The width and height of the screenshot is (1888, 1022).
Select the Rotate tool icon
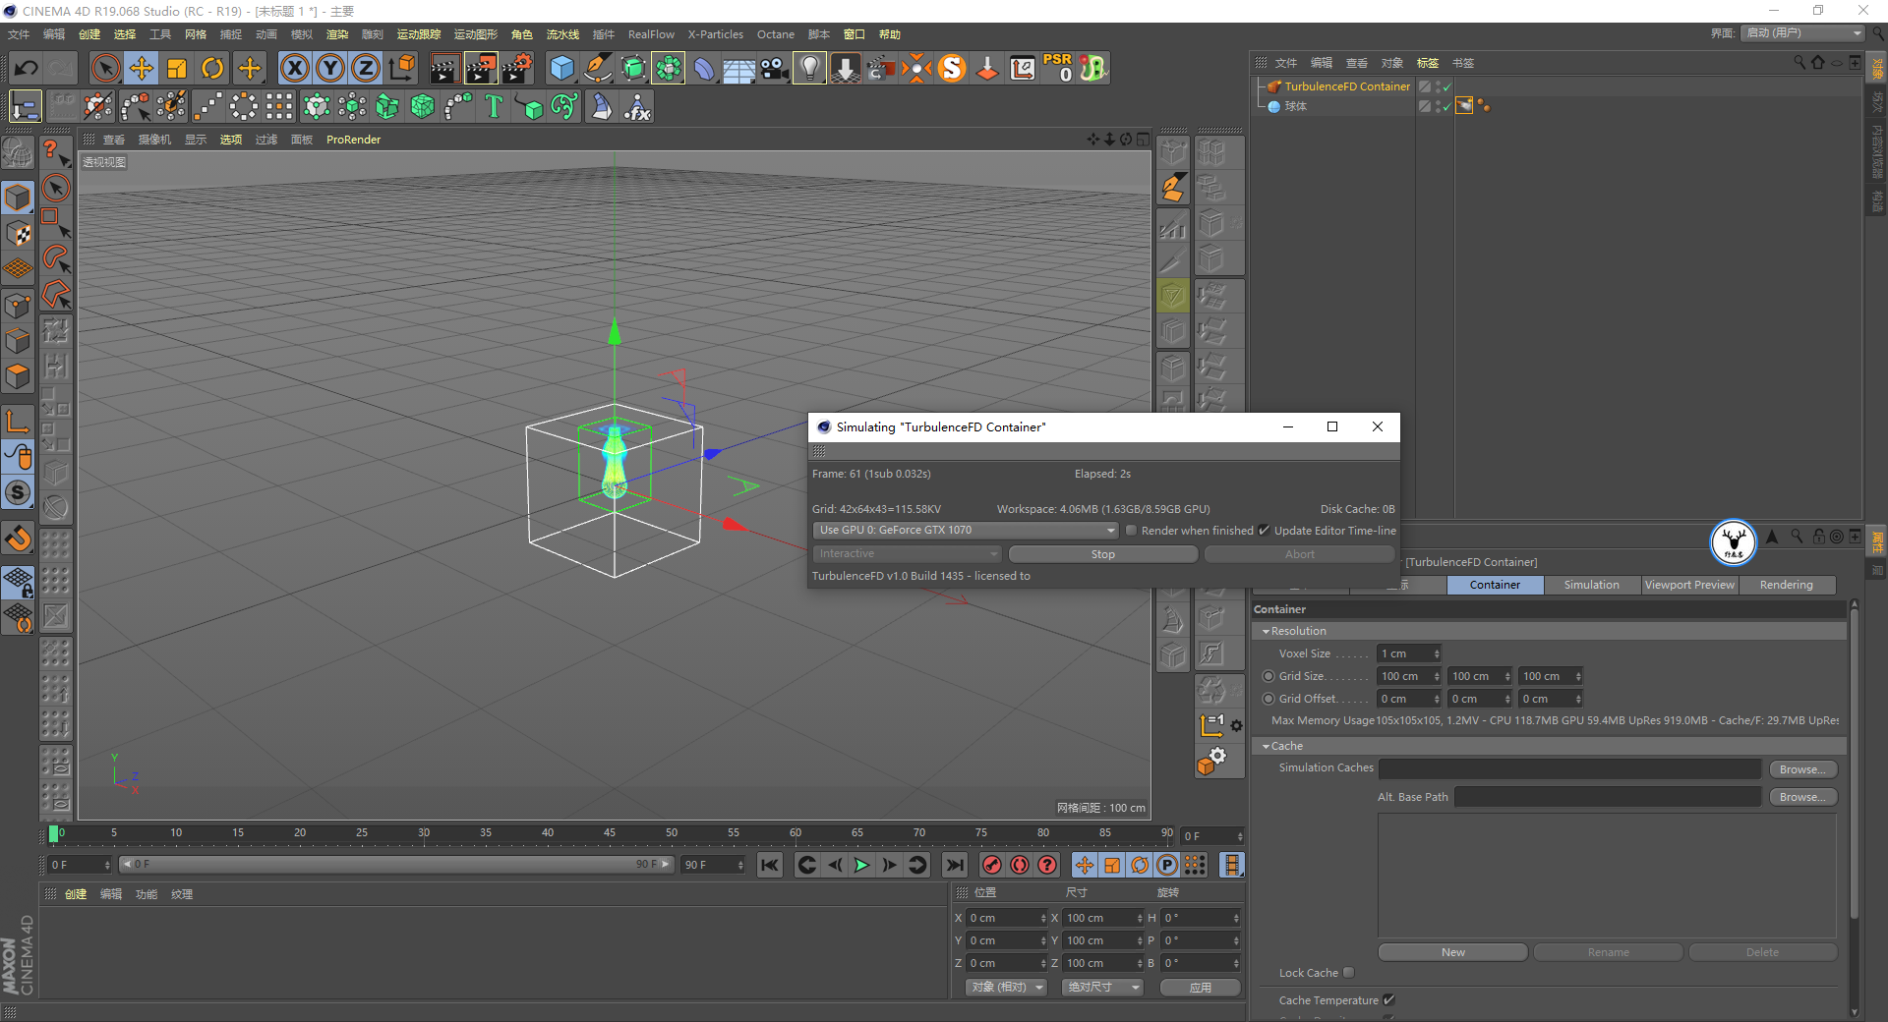pyautogui.click(x=212, y=68)
